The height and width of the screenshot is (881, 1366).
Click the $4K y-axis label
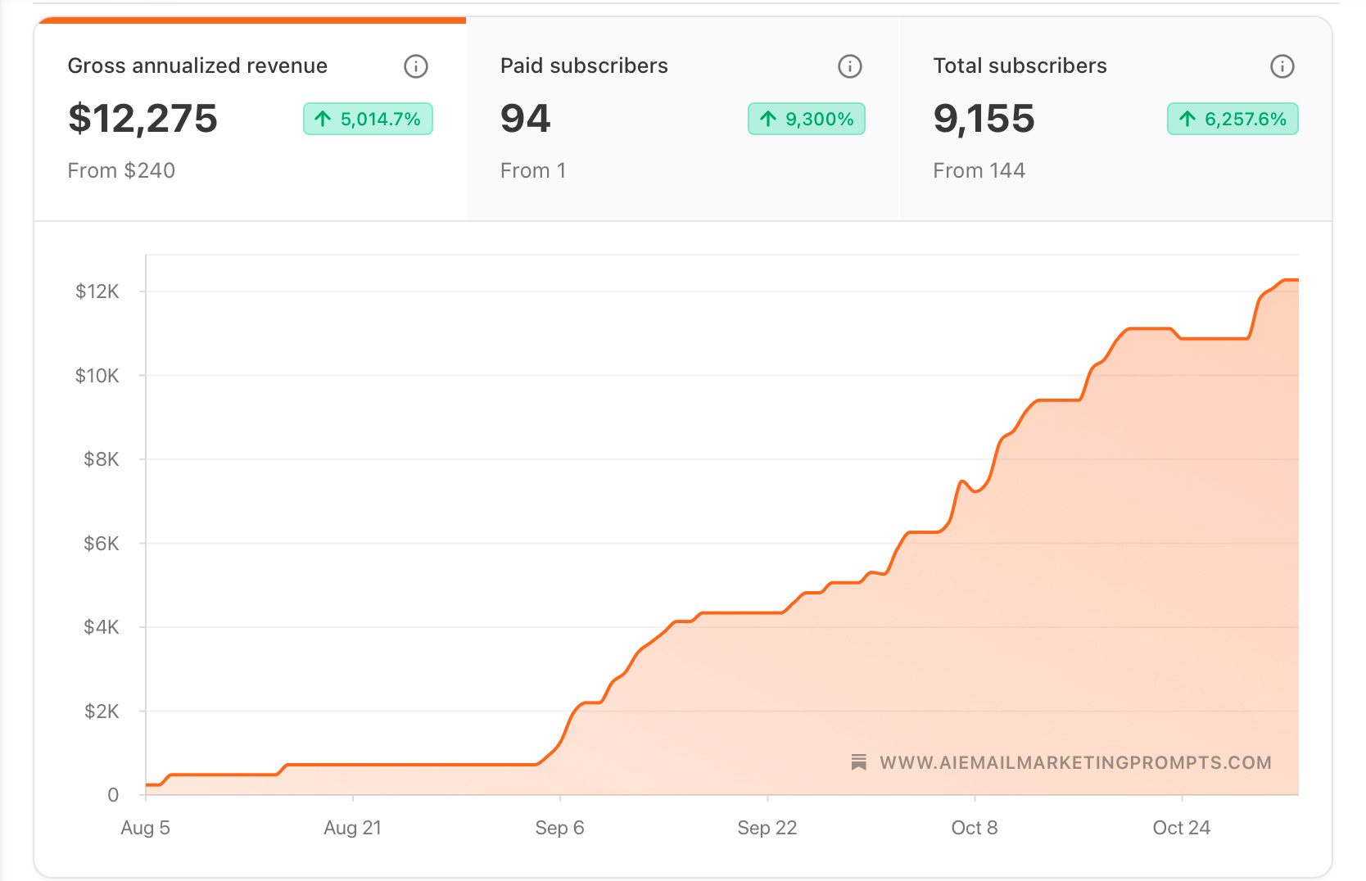click(x=102, y=627)
